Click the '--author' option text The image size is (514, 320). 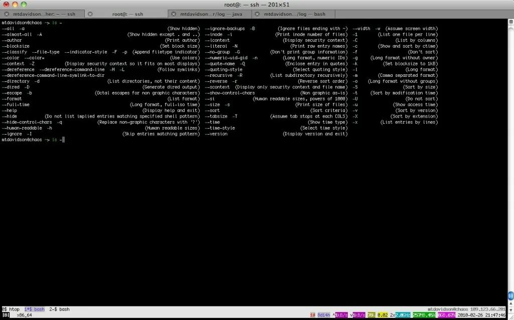pos(12,40)
